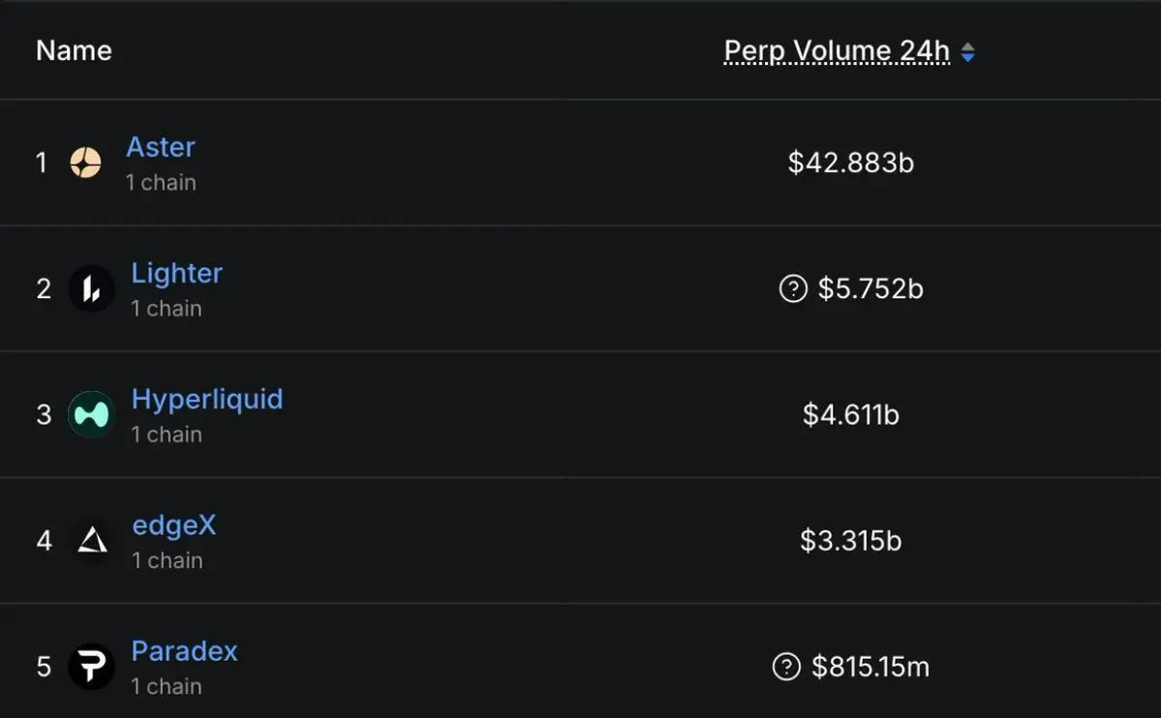This screenshot has width=1161, height=718.
Task: Open the Paradex protocol link
Action: [184, 651]
